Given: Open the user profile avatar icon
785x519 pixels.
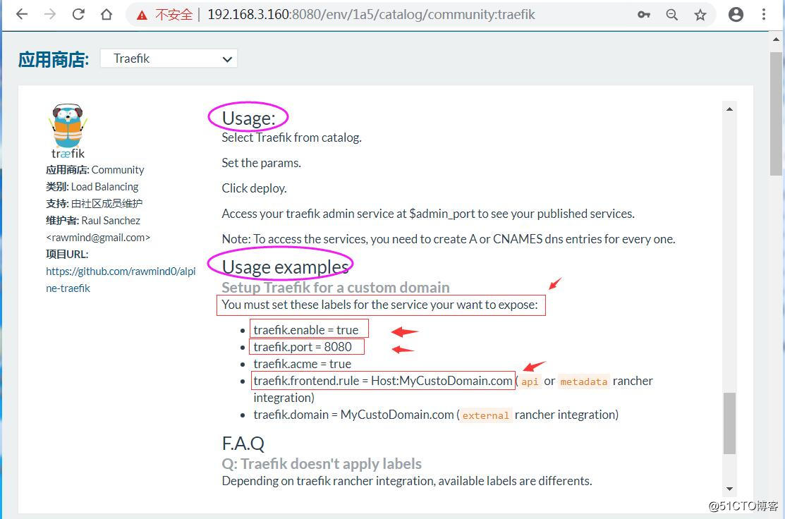Looking at the screenshot, I should coord(736,15).
